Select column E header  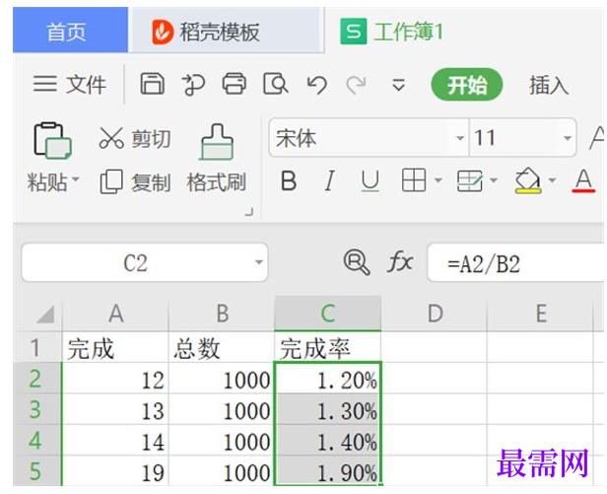coord(540,313)
